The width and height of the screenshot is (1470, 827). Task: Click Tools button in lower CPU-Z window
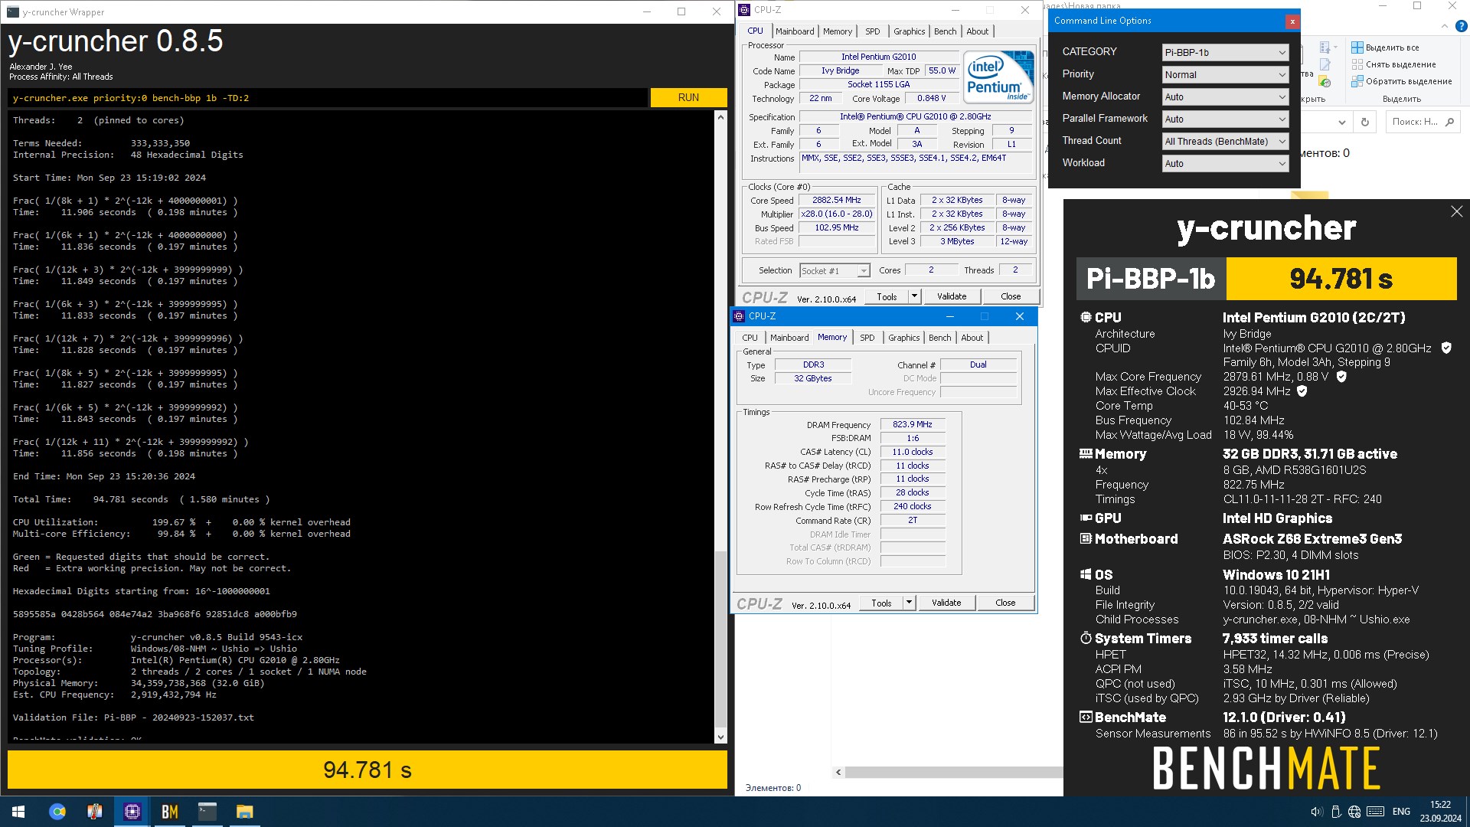[881, 603]
